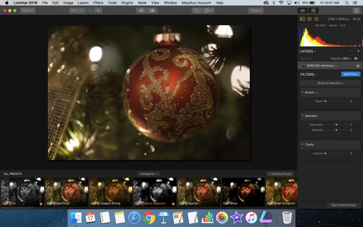Screen dimensions: 363x227
Task: Zoom in with the plus button
Action: (98, 11)
